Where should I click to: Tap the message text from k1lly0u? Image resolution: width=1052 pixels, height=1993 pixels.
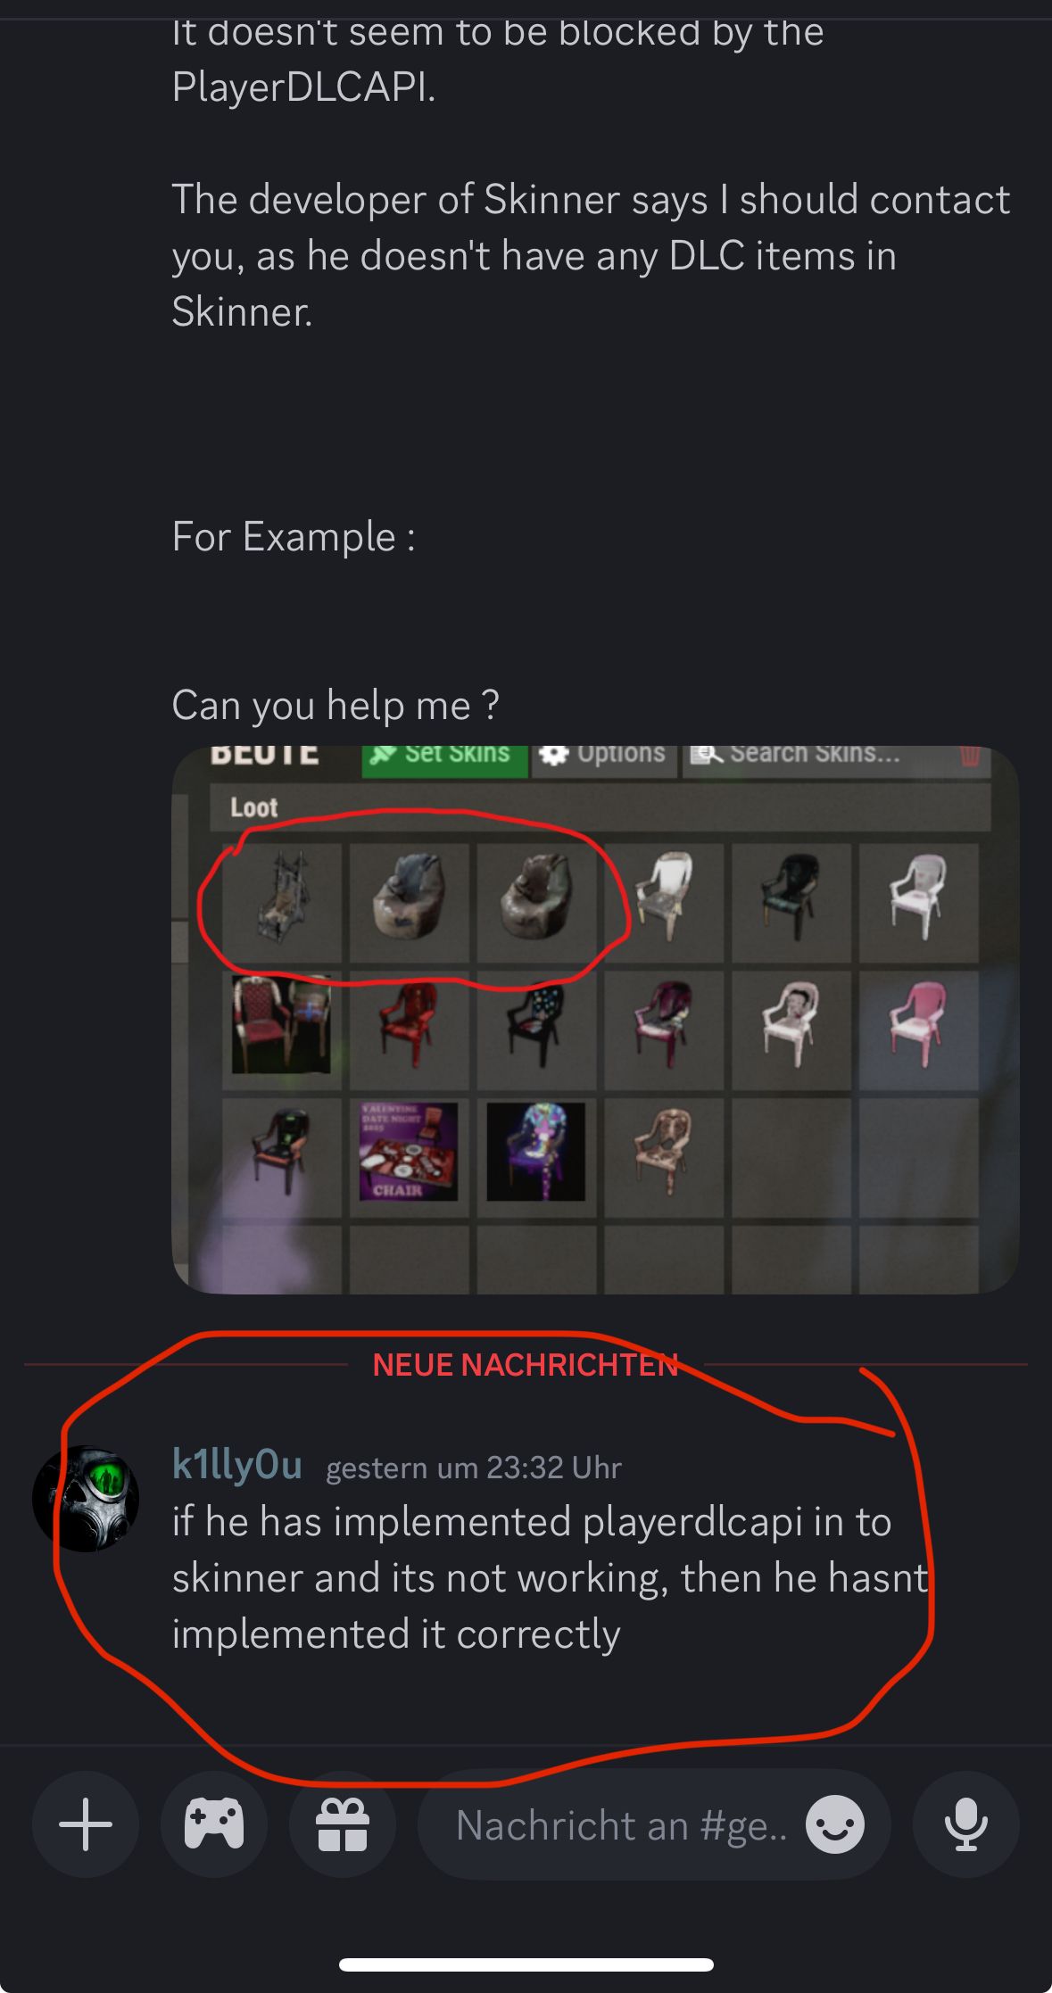[x=551, y=1578]
